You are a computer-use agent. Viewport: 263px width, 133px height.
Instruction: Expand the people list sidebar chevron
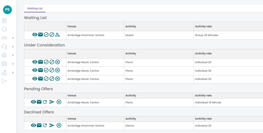pyautogui.click(x=13, y=38)
